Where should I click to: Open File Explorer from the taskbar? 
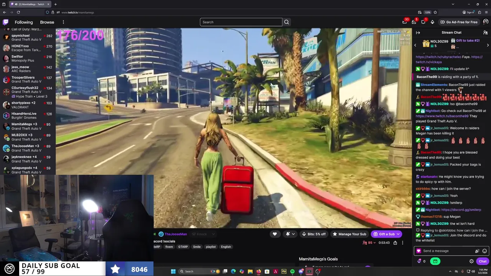coord(250,271)
